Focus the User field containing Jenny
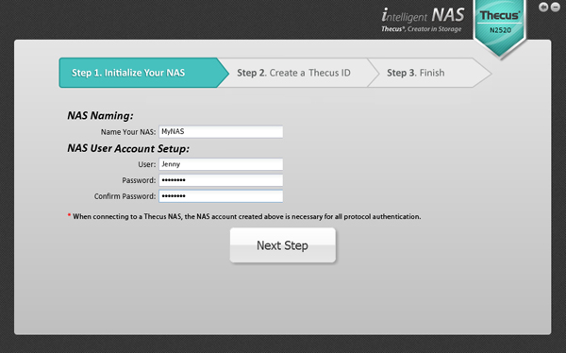Image resolution: width=566 pixels, height=353 pixels. (x=221, y=164)
